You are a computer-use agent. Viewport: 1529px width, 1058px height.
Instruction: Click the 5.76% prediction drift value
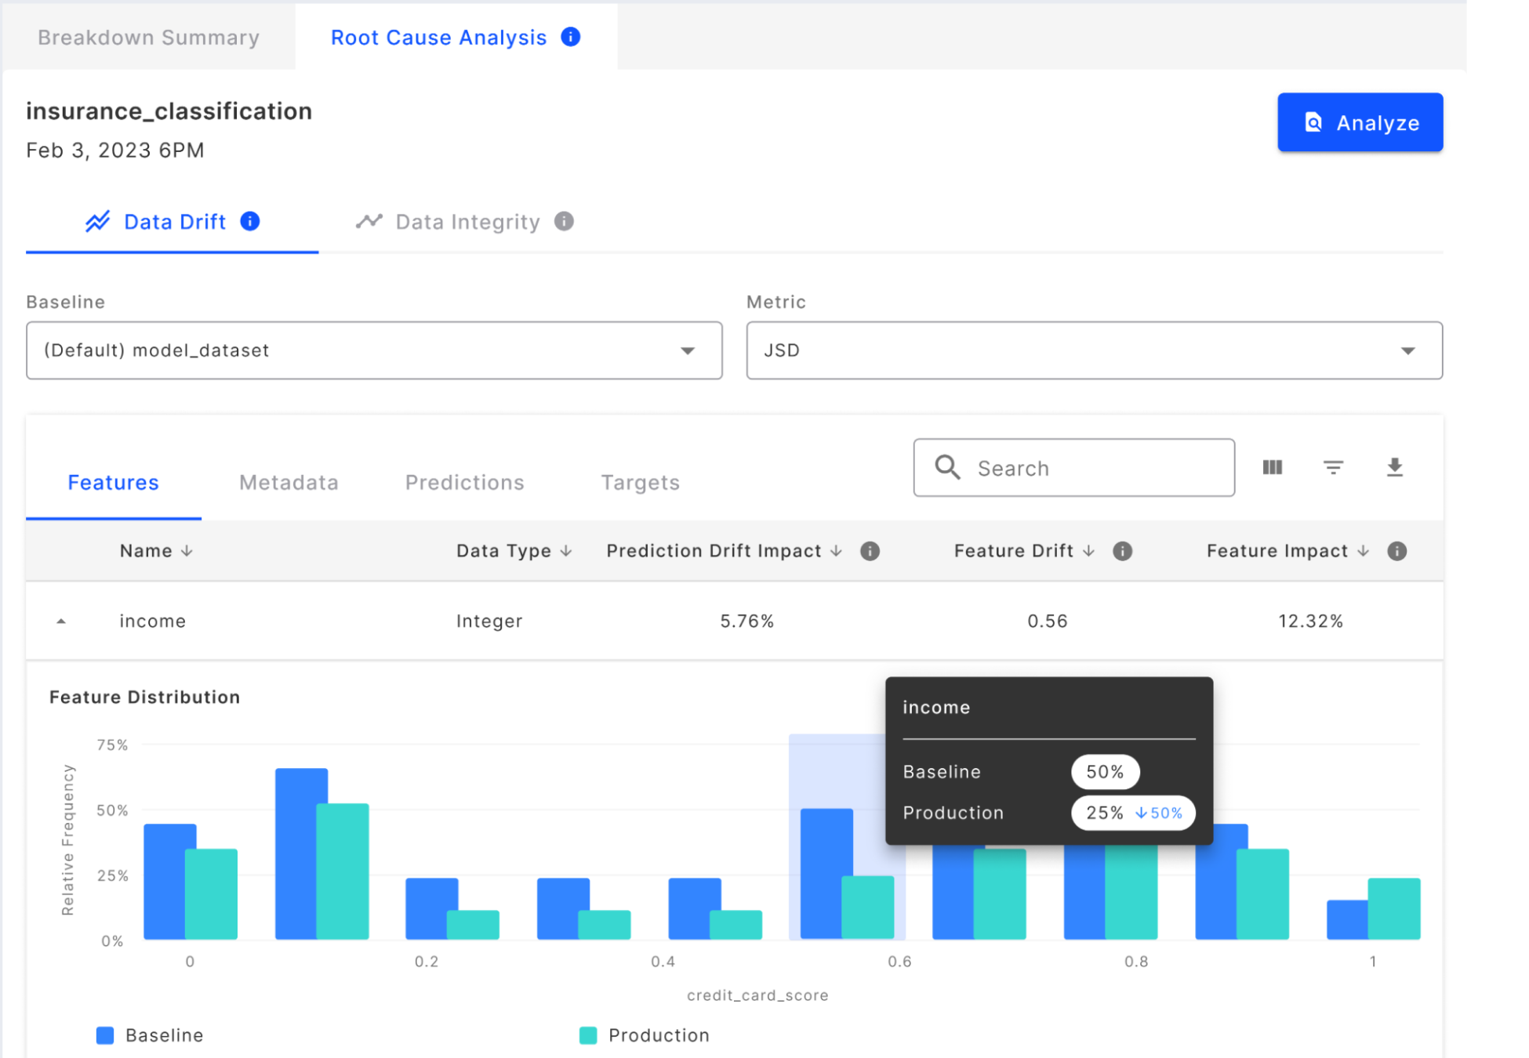point(746,621)
